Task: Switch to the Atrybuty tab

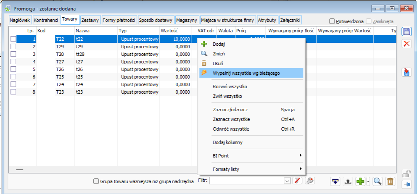Action: coord(268,20)
